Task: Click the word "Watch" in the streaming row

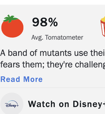Action: [x=42, y=104]
